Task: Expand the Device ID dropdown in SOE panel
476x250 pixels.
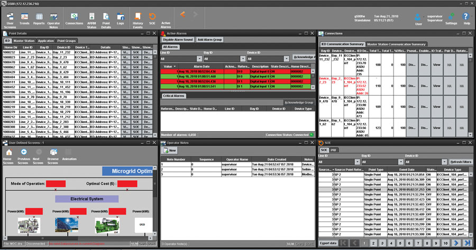Action: [444, 162]
